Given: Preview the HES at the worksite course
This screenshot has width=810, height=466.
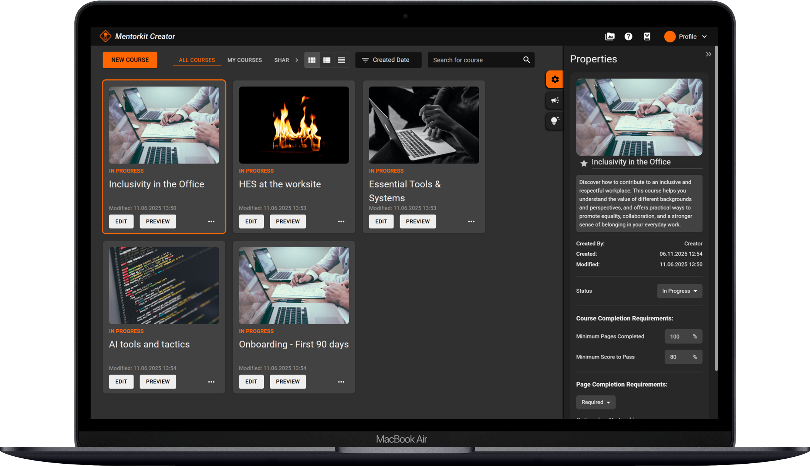Looking at the screenshot, I should pos(288,221).
